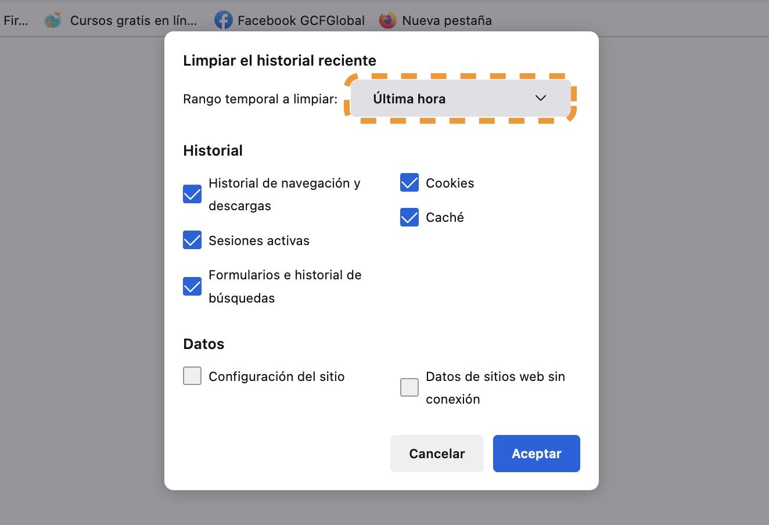Click the highlighted "Última hora" selected value
Screen dimensions: 769x525
pyautogui.click(x=409, y=98)
